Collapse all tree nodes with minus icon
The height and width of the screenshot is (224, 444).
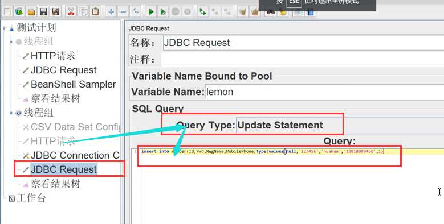point(124,11)
